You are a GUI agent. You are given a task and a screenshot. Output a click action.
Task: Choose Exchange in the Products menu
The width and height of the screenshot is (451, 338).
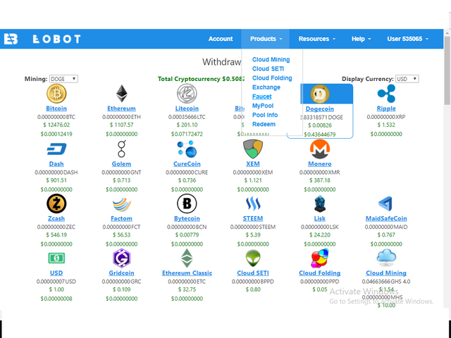pyautogui.click(x=266, y=87)
